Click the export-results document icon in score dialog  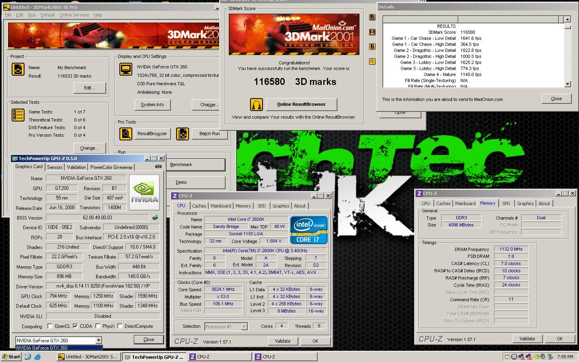point(372,17)
